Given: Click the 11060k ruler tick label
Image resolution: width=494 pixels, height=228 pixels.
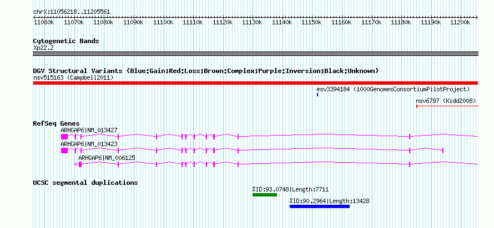Looking at the screenshot, I should 43,23.
